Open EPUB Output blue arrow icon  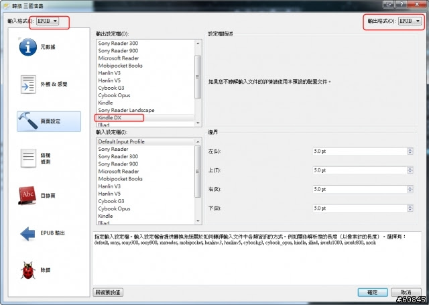pos(27,233)
